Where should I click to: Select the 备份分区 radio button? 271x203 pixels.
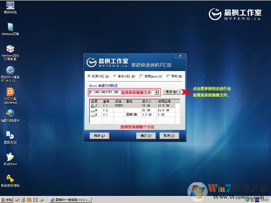click(x=115, y=77)
